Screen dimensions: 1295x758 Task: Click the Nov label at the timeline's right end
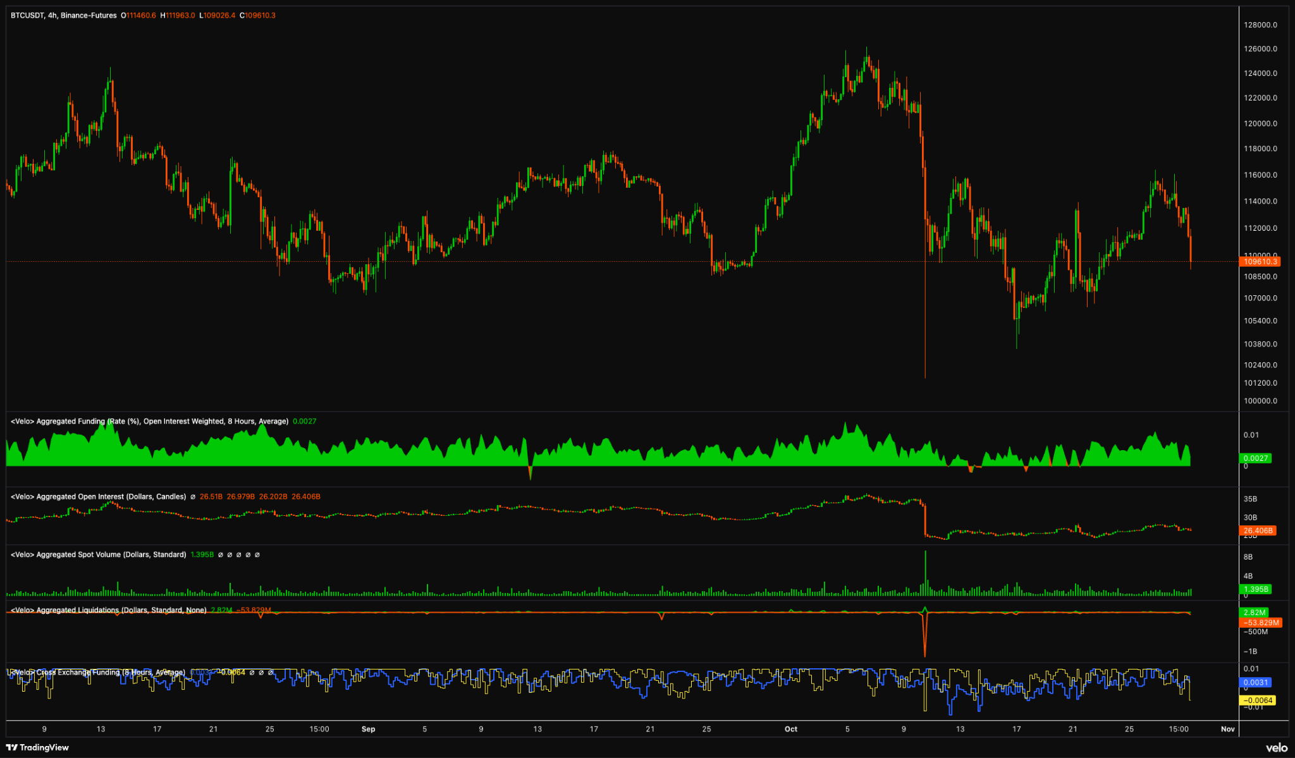[x=1227, y=729]
